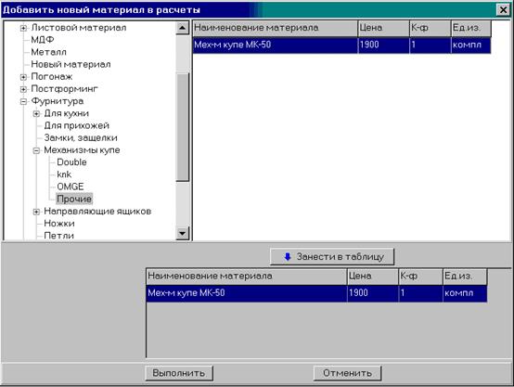Select Петли tree item

58,236
